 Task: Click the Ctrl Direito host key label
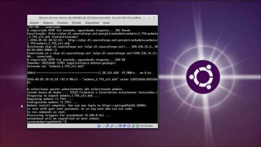pyautogui.click(x=146, y=126)
